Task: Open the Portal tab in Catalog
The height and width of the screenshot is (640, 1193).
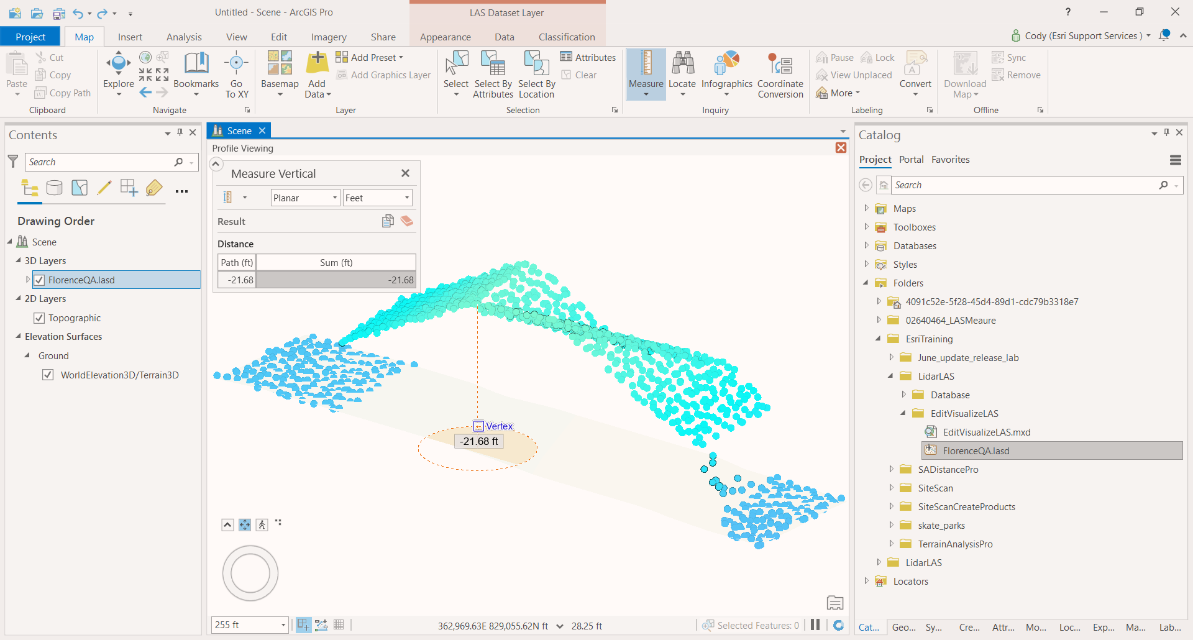Action: pos(911,160)
